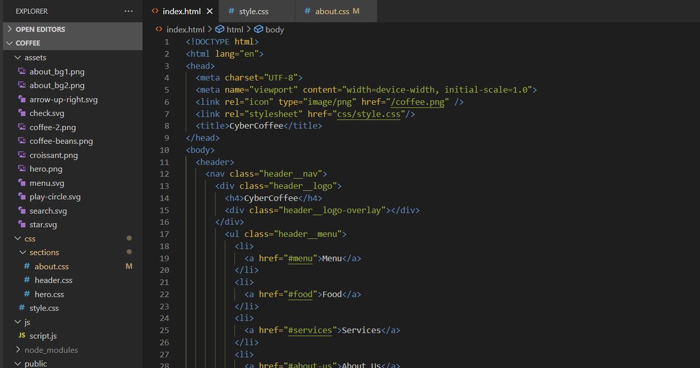The image size is (700, 368).
Task: Select the index.html editor tab
Action: (181, 11)
